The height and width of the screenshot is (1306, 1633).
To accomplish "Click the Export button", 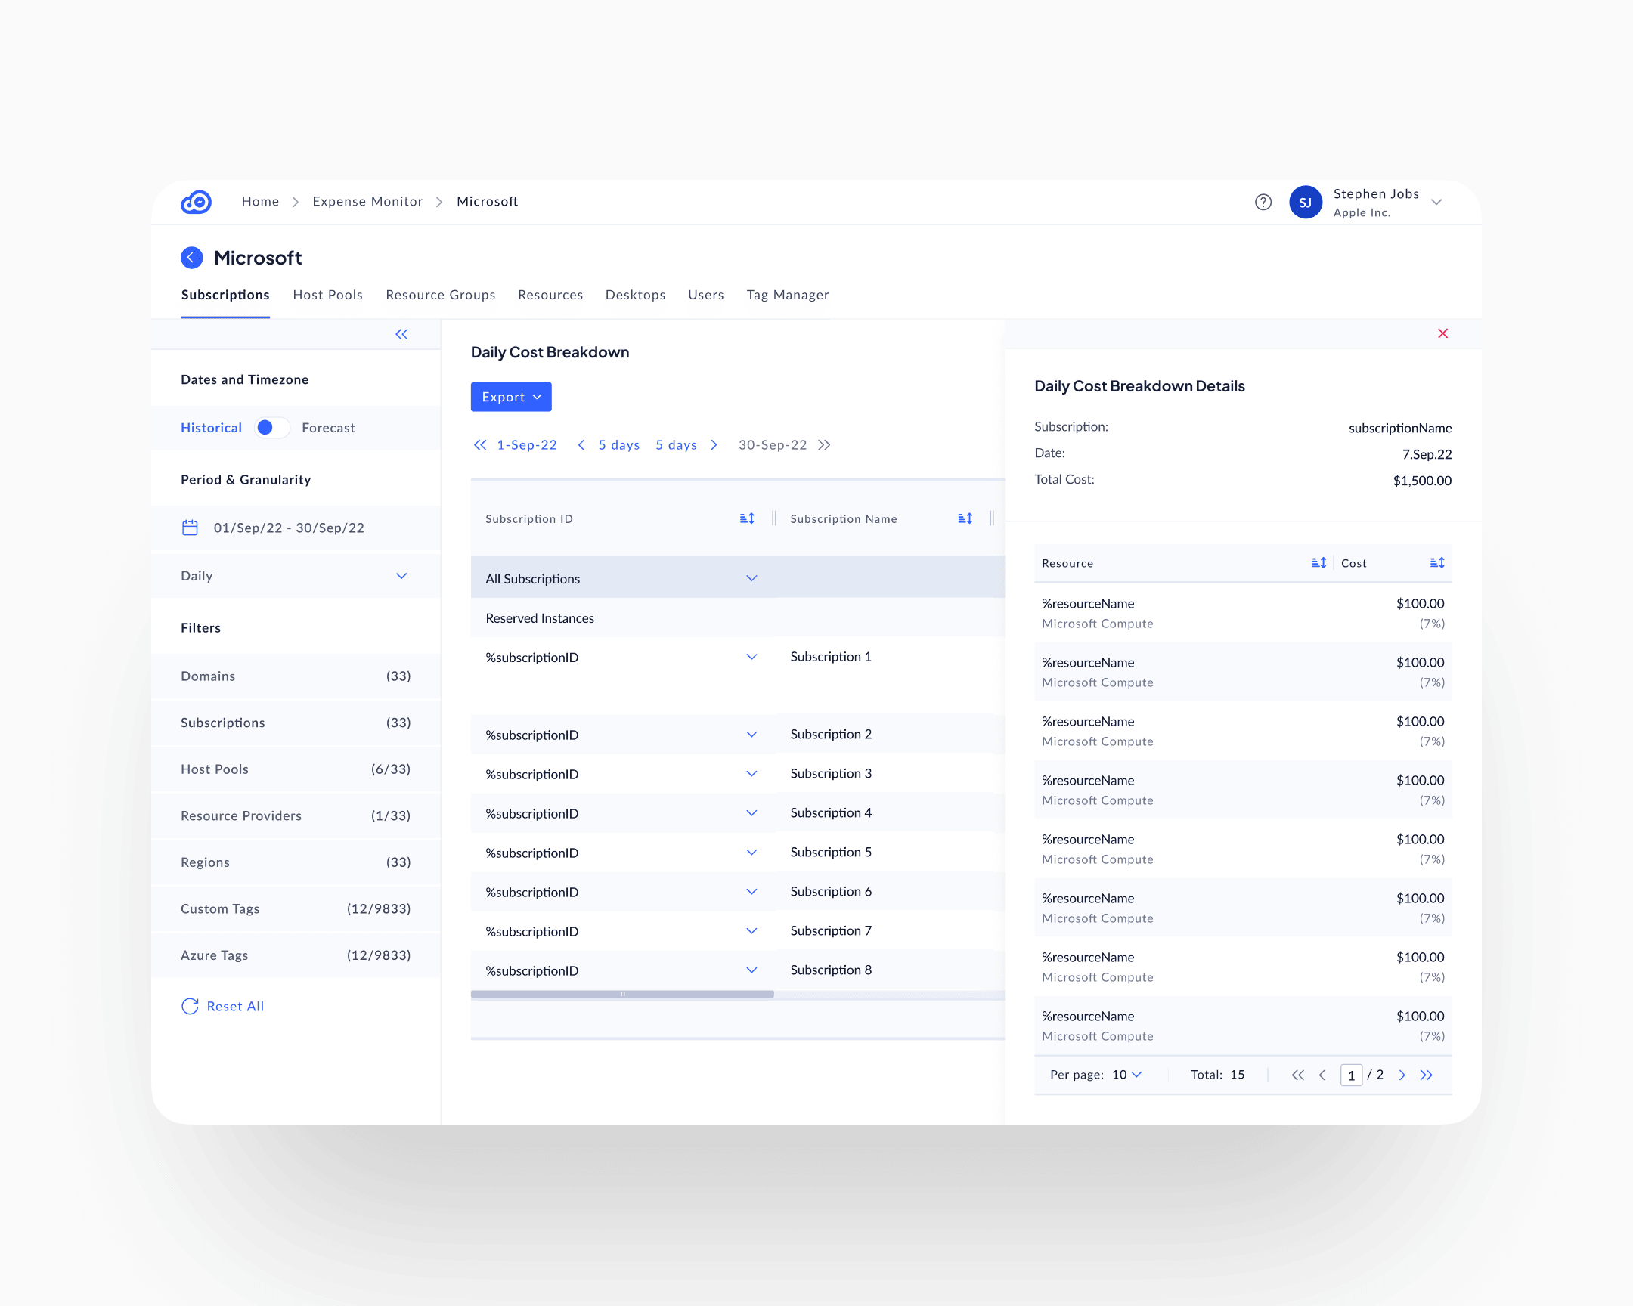I will (x=510, y=397).
